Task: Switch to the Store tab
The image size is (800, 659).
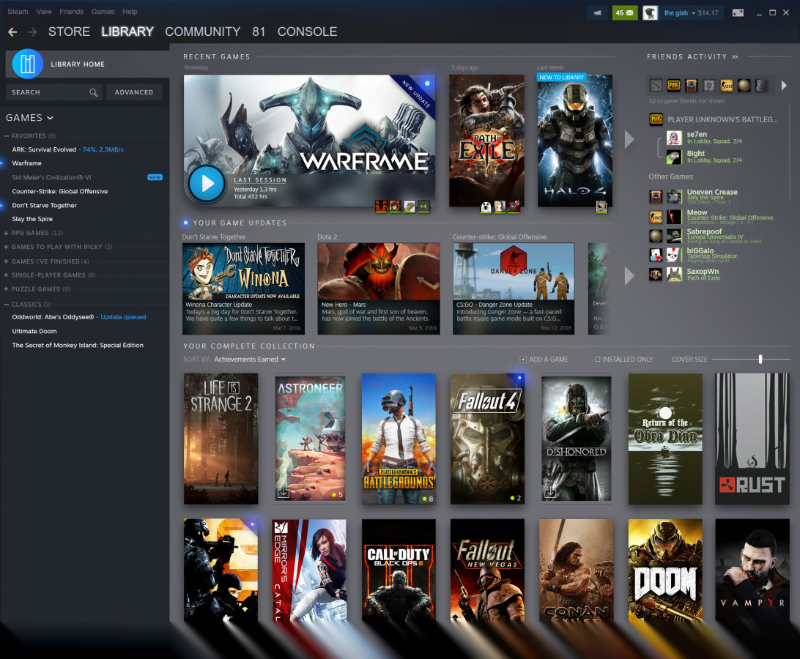Action: [69, 31]
